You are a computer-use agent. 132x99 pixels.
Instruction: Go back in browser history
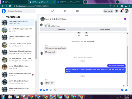click(3, 6)
